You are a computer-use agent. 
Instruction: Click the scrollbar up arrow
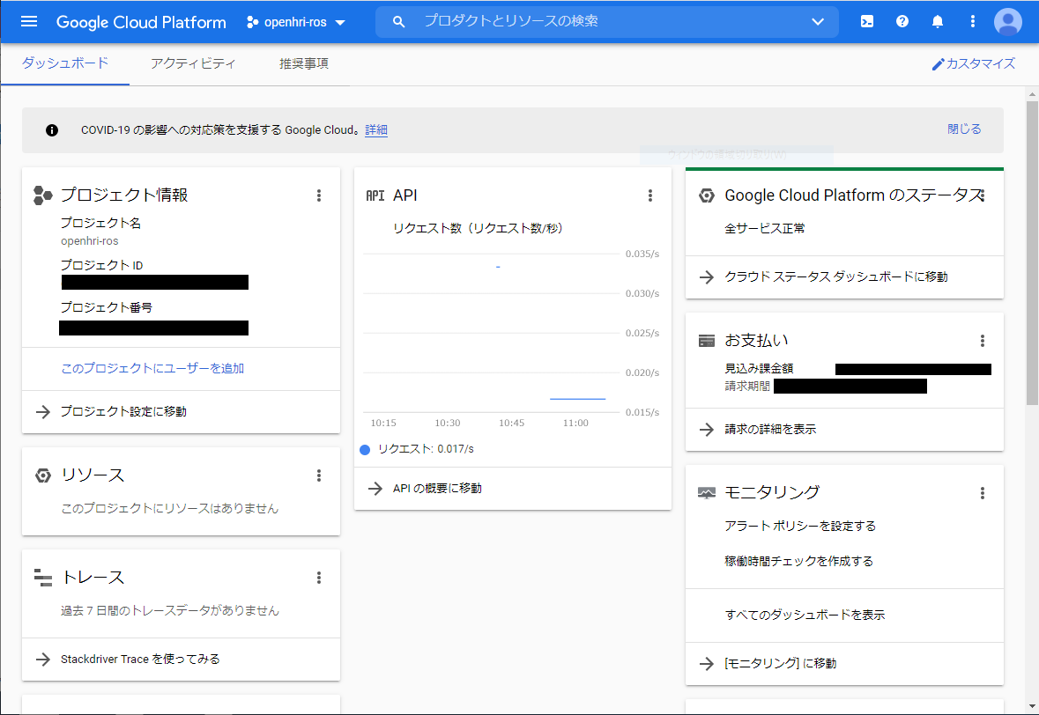pyautogui.click(x=1032, y=95)
